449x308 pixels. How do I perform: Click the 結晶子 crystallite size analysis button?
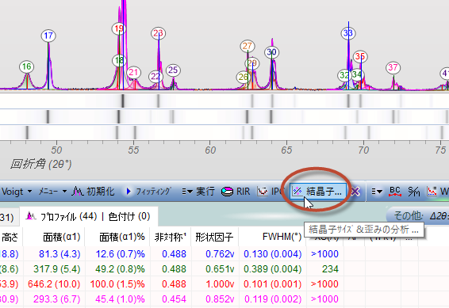click(318, 191)
